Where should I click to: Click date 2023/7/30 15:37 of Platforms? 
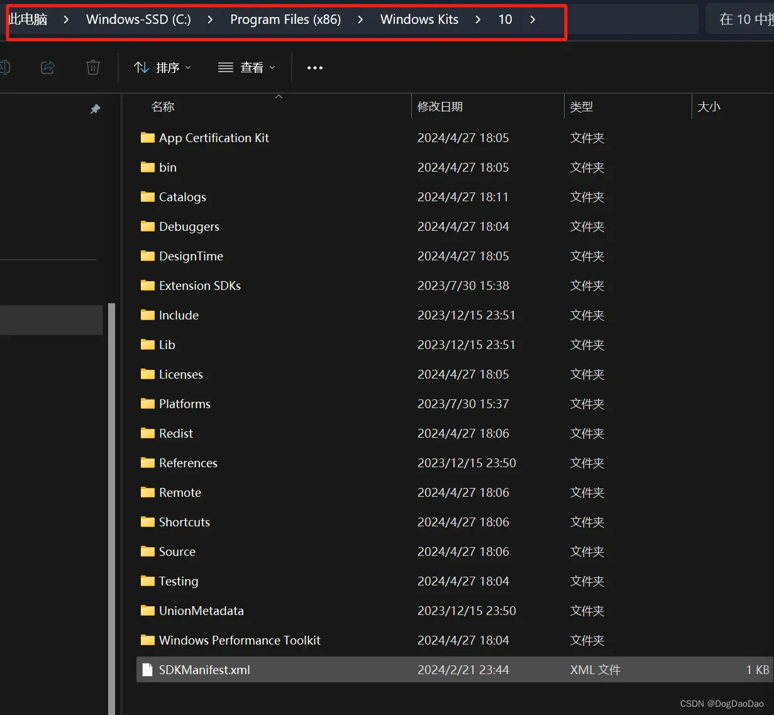[463, 404]
